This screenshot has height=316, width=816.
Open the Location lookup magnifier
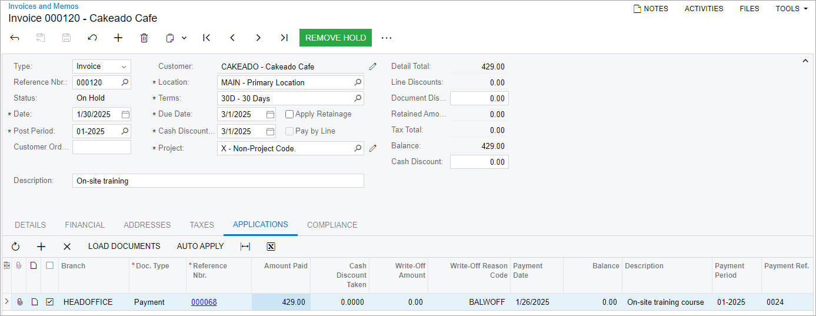358,82
